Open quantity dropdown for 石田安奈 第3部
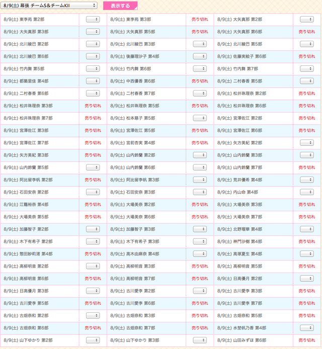Image resolution: width=322 pixels, height=349 pixels. (200, 192)
